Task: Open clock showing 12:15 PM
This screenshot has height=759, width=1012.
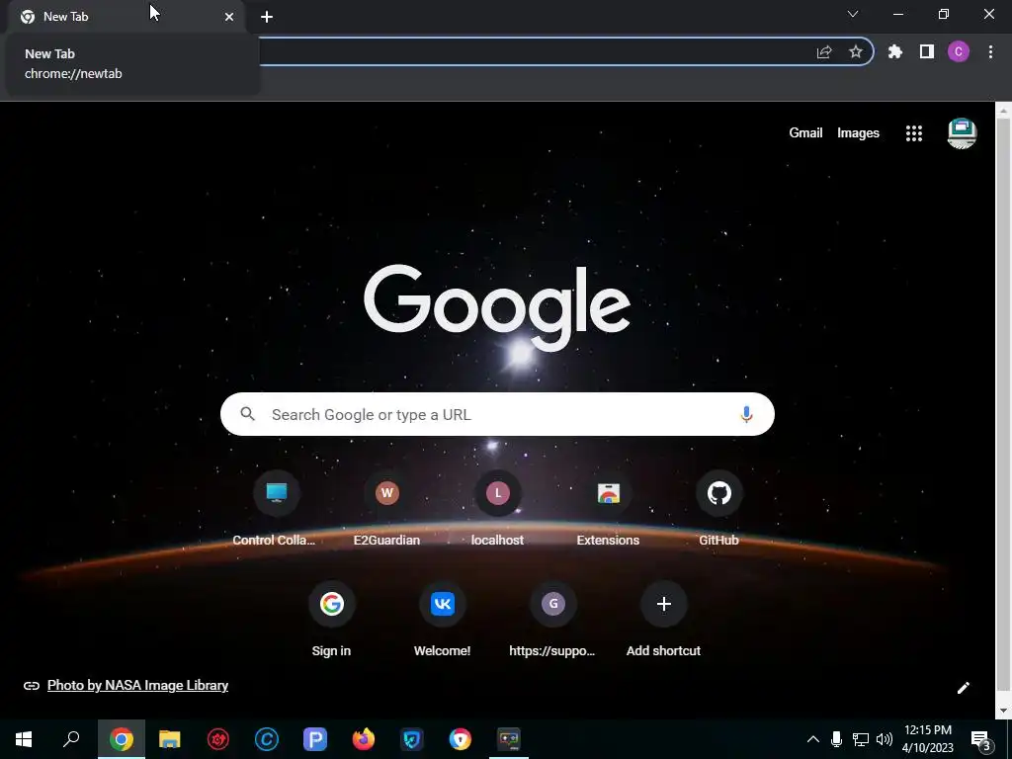Action: pyautogui.click(x=927, y=739)
